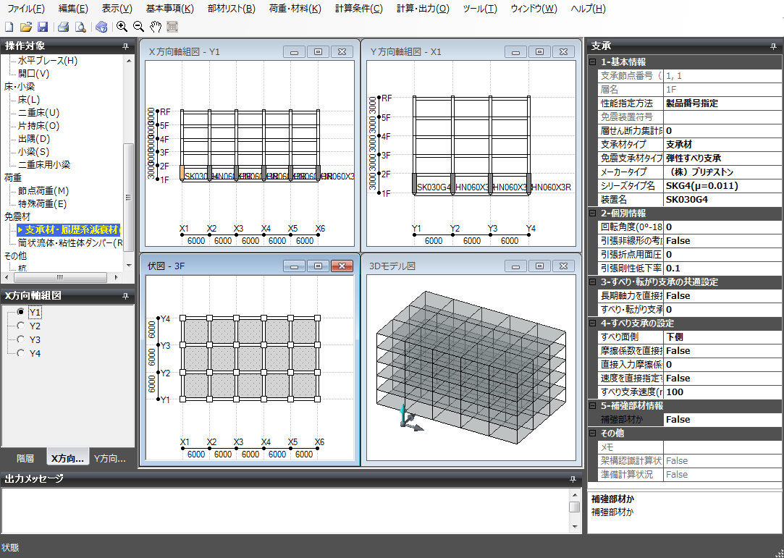
Task: Click the 出力メッセージ scrollbar down arrow
Action: (x=575, y=526)
